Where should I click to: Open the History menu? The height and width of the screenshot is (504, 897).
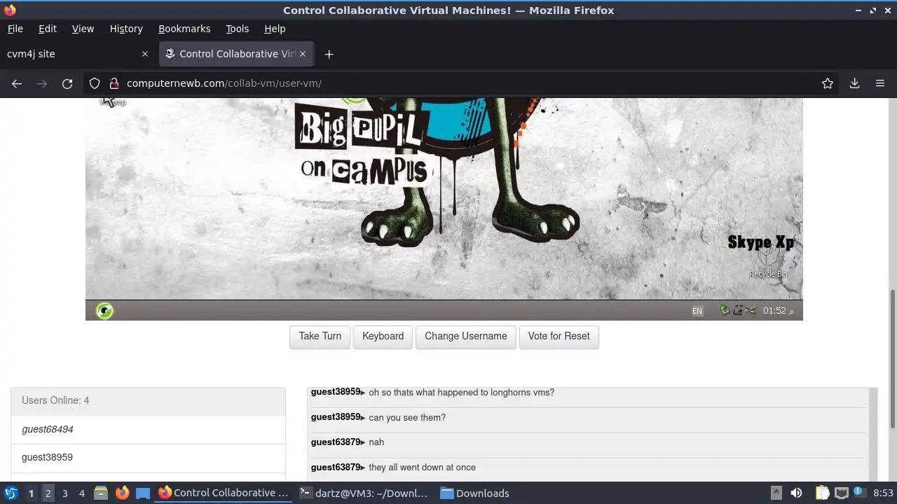pos(126,29)
